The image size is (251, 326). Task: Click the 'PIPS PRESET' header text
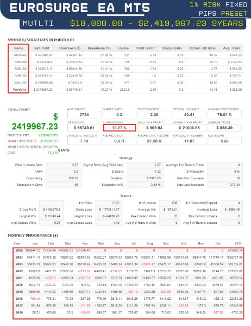223,14
